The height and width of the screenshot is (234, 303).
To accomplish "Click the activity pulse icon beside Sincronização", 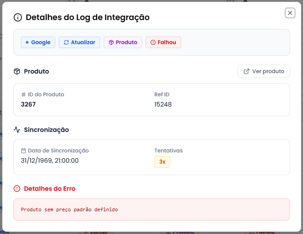I will 17,130.
